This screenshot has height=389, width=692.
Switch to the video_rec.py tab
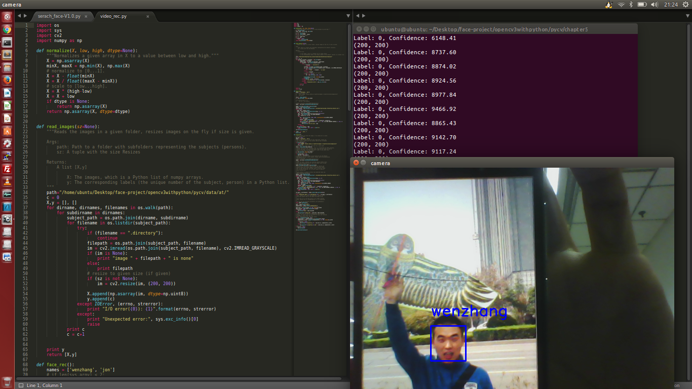click(x=113, y=16)
